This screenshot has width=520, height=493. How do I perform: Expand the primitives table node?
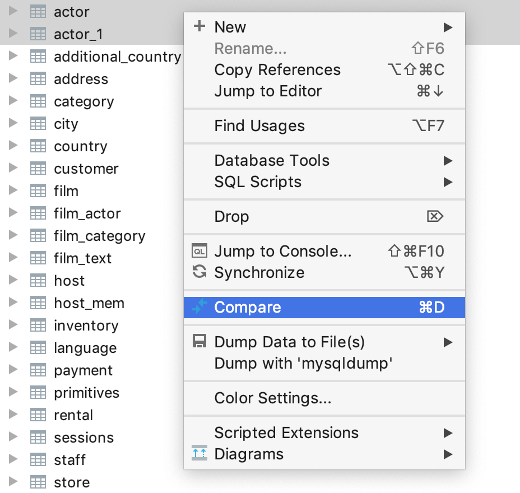pyautogui.click(x=13, y=392)
